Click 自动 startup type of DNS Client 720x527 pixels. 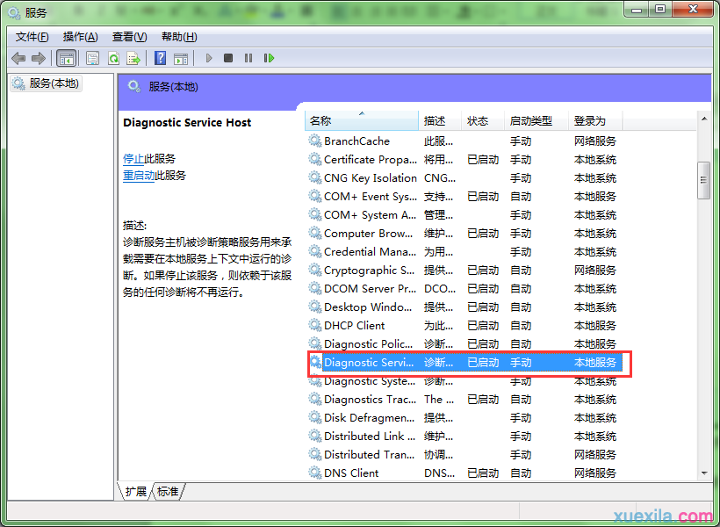(521, 473)
